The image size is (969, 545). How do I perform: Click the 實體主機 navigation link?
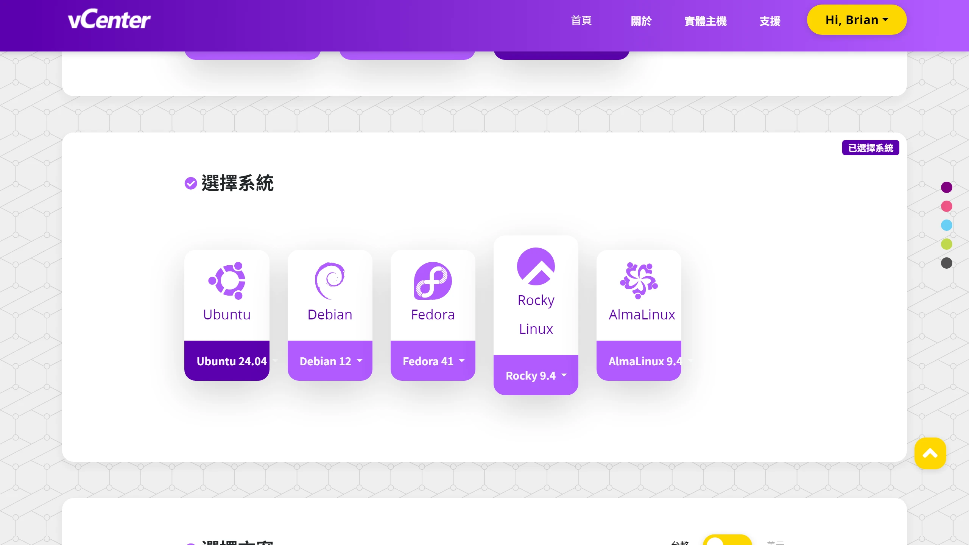pyautogui.click(x=705, y=21)
